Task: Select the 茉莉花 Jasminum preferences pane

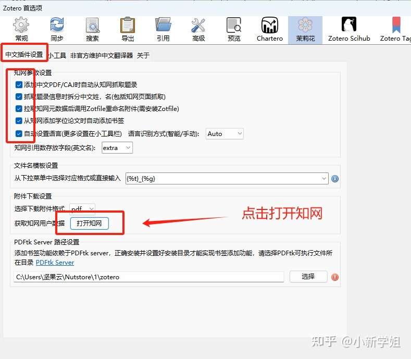Action: (305, 30)
